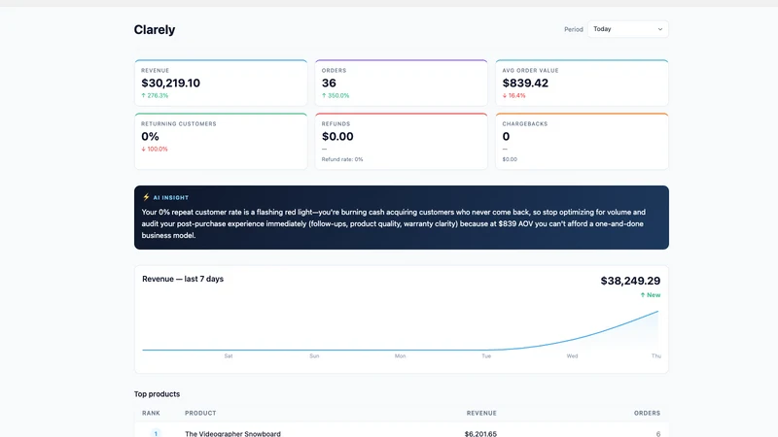Click the Avg Order Value $839.42 figure

coord(525,84)
